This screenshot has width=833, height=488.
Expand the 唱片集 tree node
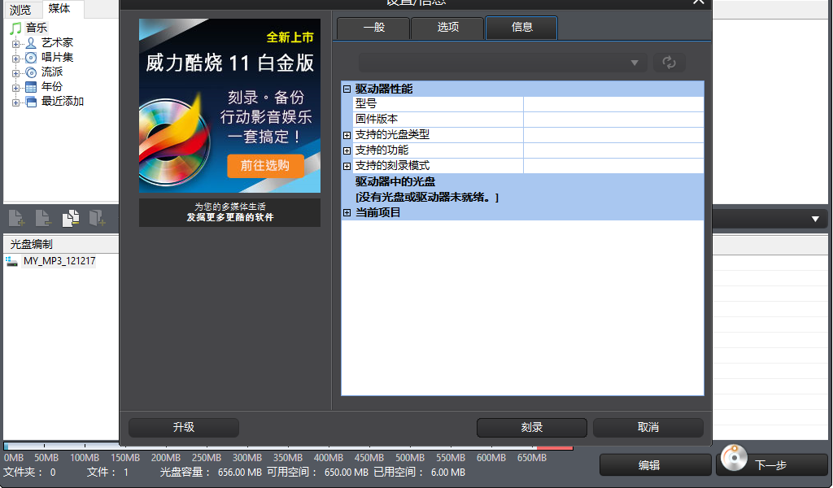[15, 59]
